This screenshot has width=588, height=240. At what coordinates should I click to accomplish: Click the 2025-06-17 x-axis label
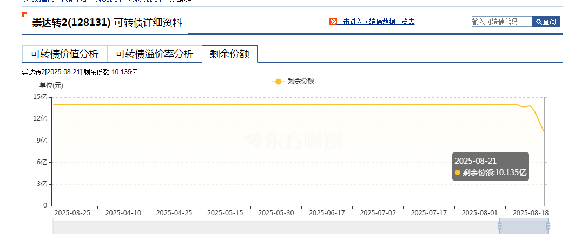tap(327, 212)
